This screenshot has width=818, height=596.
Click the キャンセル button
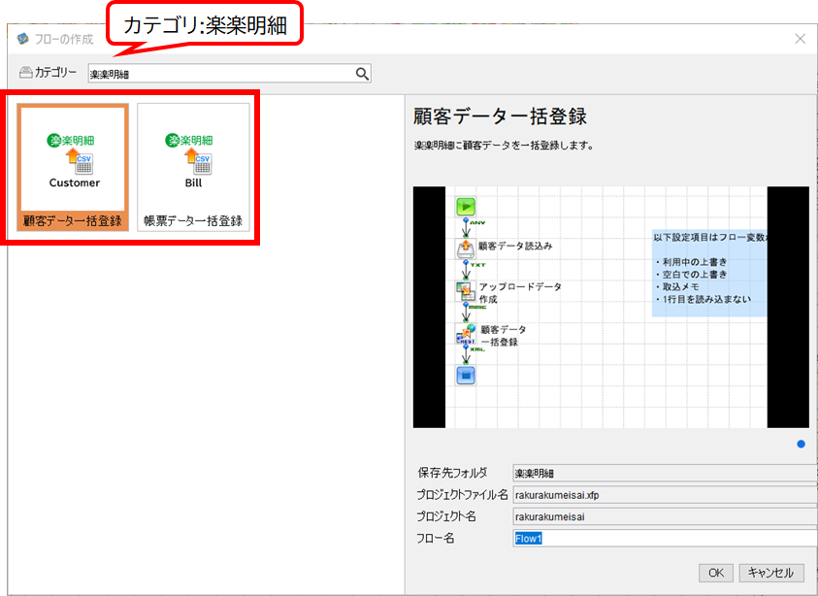771,573
